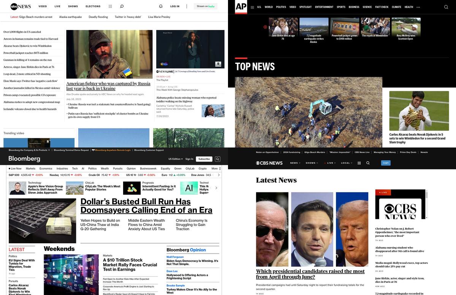This screenshot has height=295, width=456.
Task: Click the Bloomberg search icon beside Subscribe
Action: coord(217,159)
